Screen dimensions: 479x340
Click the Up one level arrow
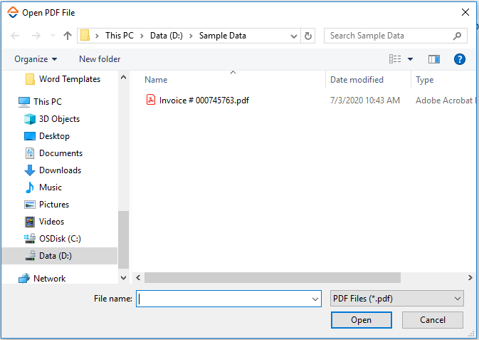[x=68, y=36]
